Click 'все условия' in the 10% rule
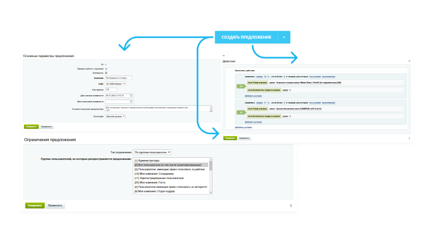 tap(315, 77)
